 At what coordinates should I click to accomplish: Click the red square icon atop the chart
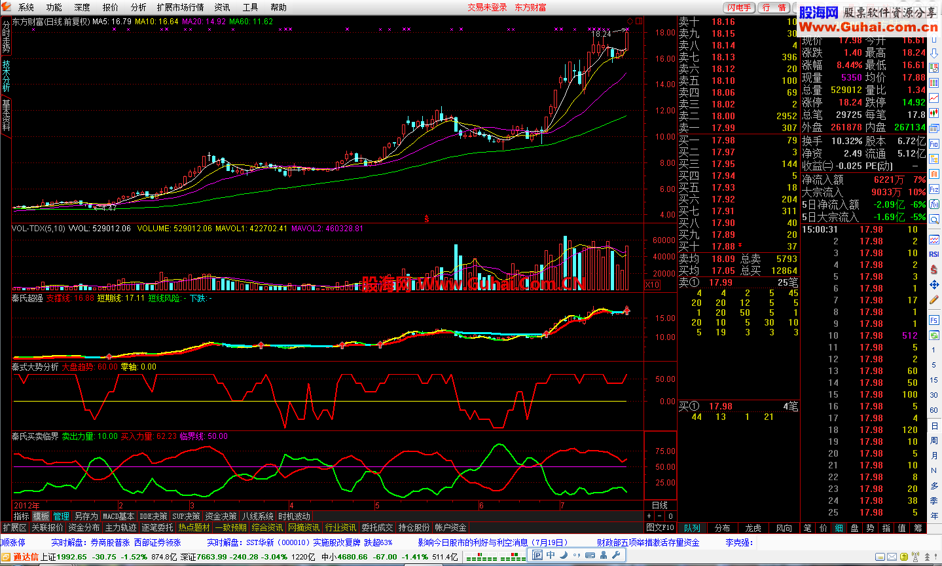click(639, 21)
